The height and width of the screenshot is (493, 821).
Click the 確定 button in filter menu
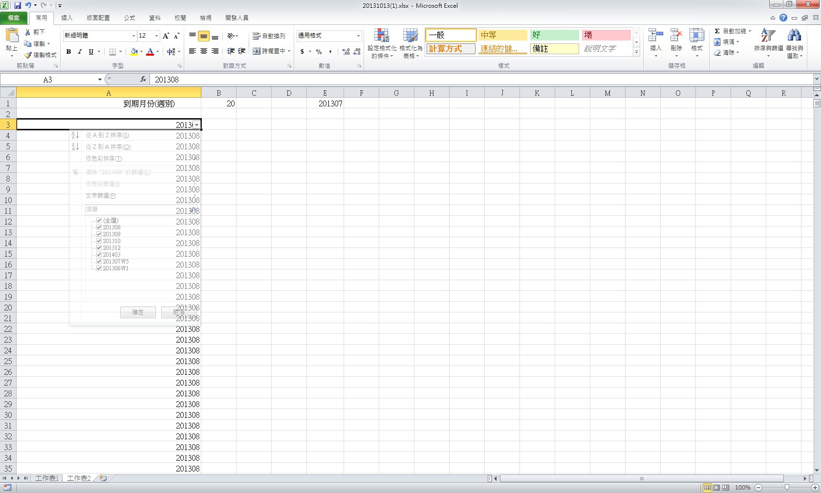[x=138, y=312]
